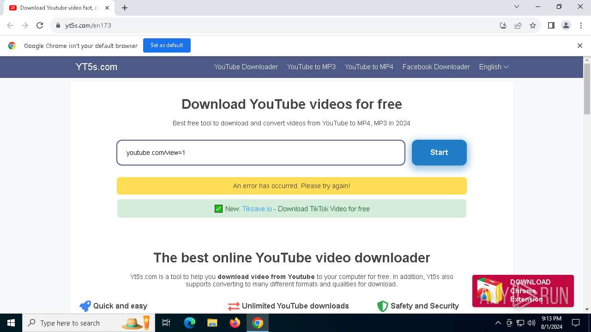The image size is (591, 332).
Task: Click the YT5s.com site logo
Action: coord(96,67)
